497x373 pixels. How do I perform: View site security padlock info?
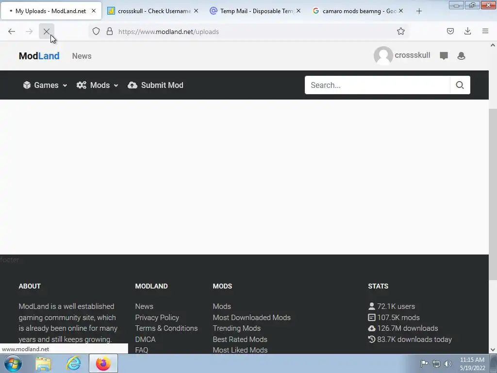(110, 32)
